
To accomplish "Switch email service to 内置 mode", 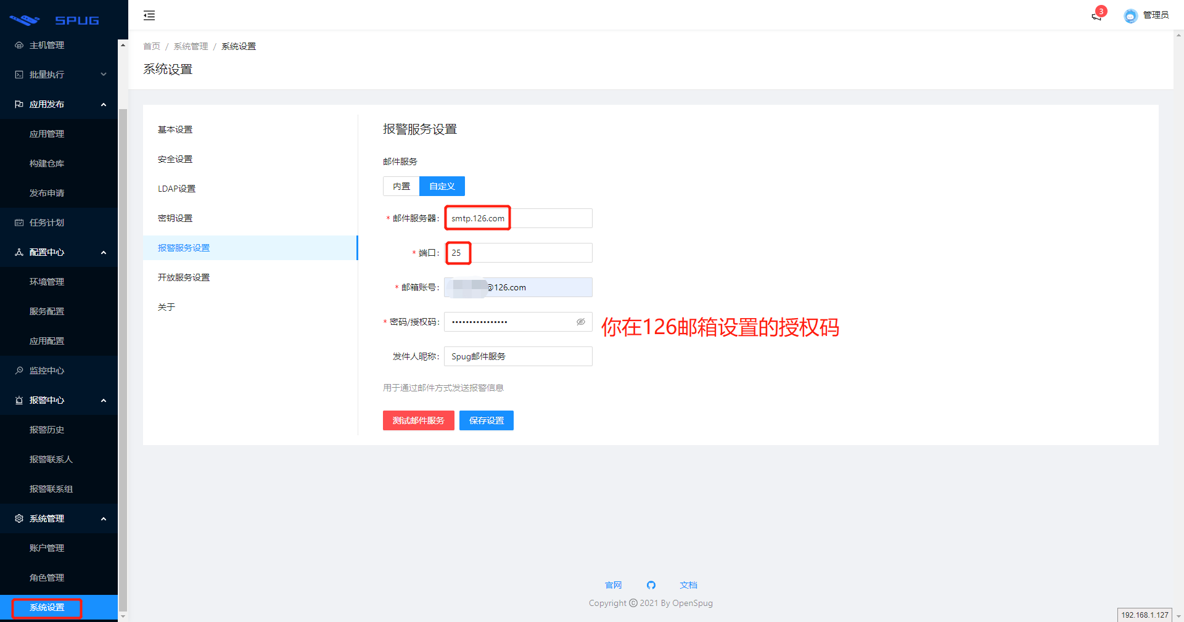I will coord(401,186).
